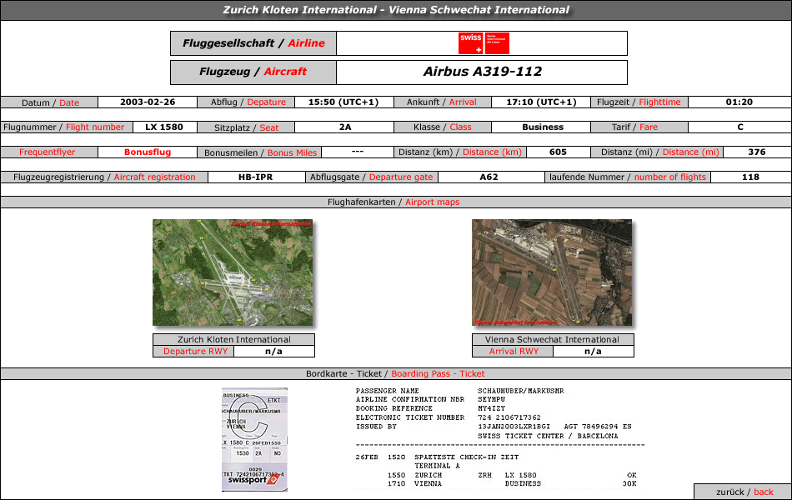
Task: Open the Vienna Schwechat airport map thumbnail
Action: point(552,272)
